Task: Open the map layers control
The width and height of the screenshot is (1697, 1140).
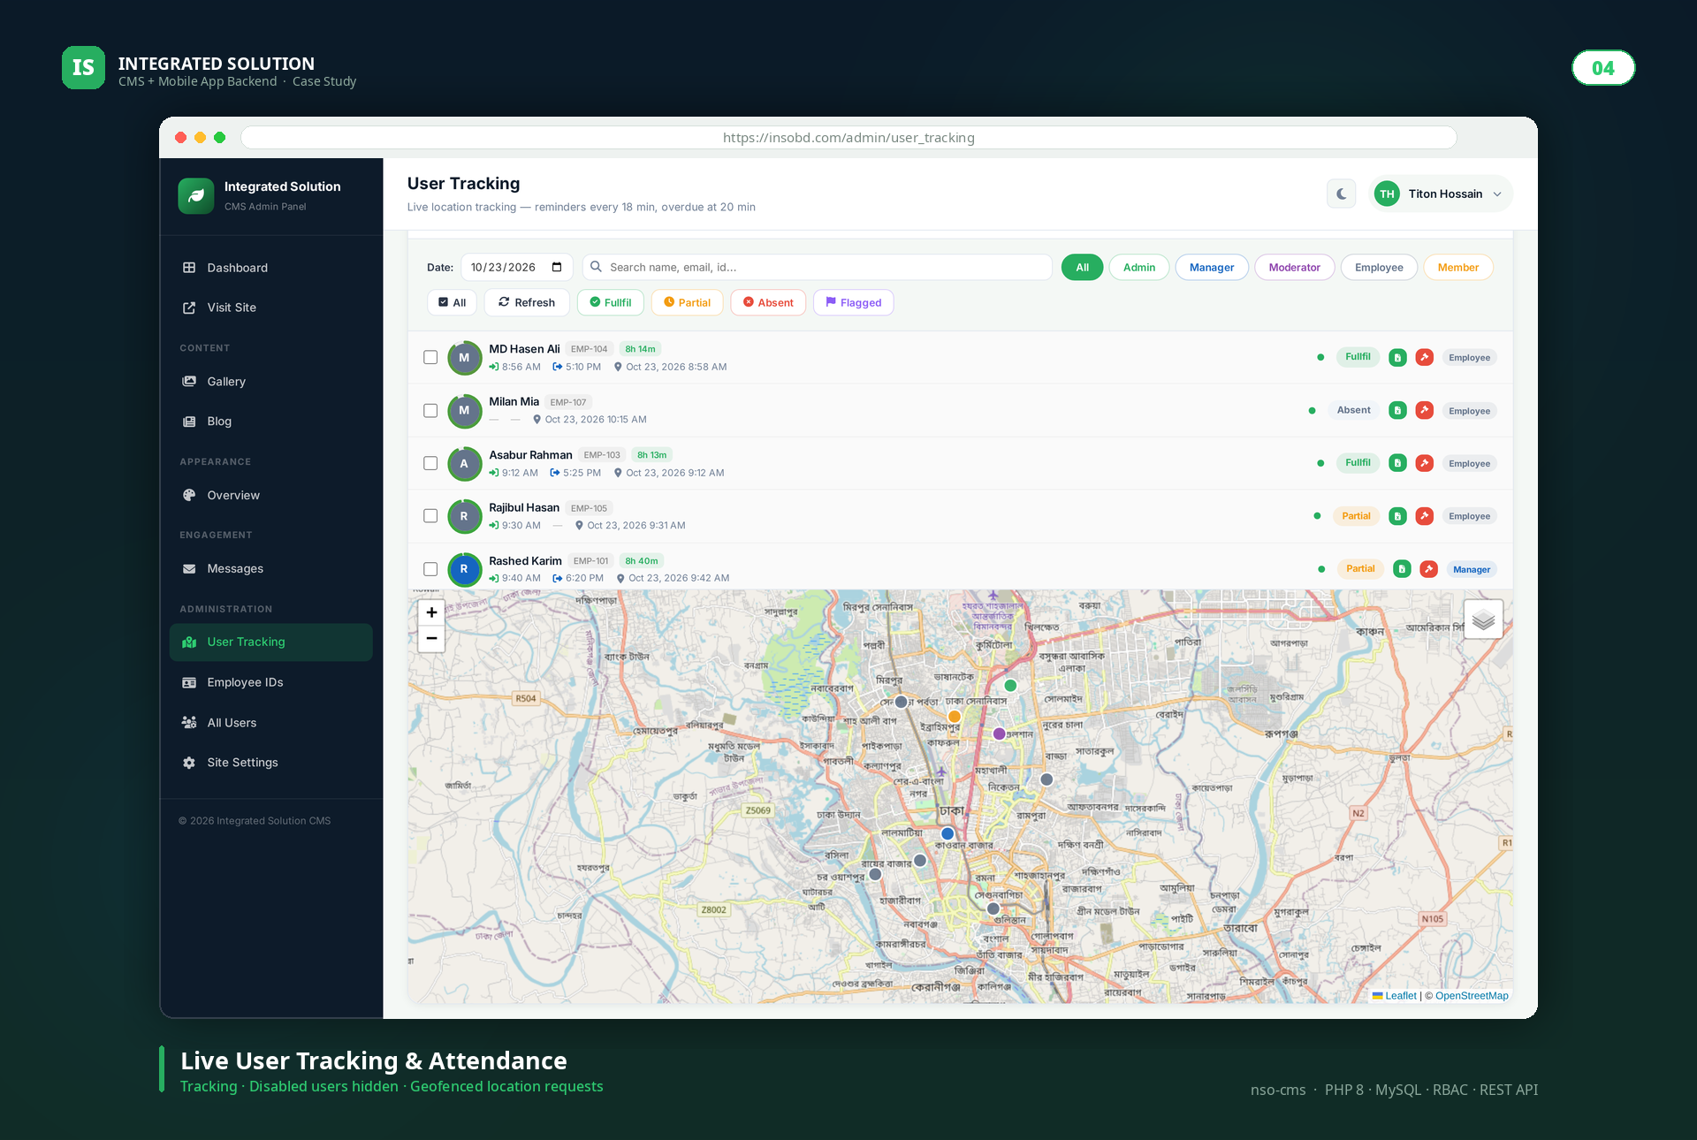Action: 1483,619
